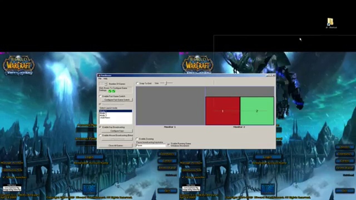Choose <Add New> in the layout list
356x200 pixels.
click(x=115, y=117)
